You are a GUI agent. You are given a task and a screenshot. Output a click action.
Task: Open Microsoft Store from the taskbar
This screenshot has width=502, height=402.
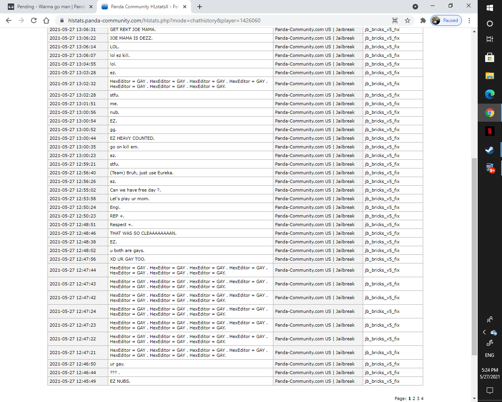(489, 58)
